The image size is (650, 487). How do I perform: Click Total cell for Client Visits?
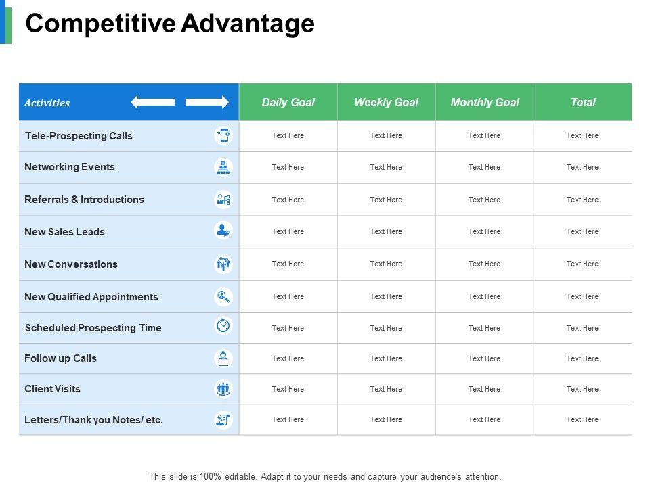click(582, 389)
